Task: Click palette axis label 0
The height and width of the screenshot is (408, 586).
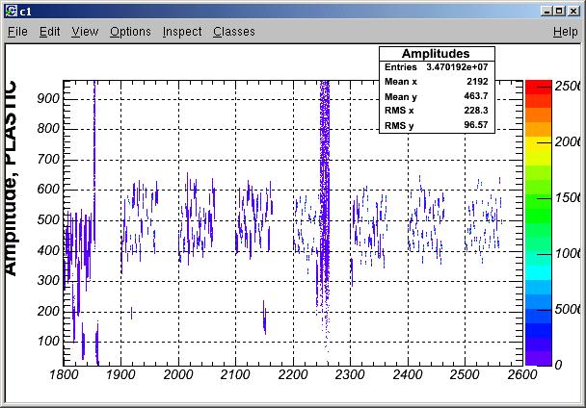Action: tap(558, 365)
